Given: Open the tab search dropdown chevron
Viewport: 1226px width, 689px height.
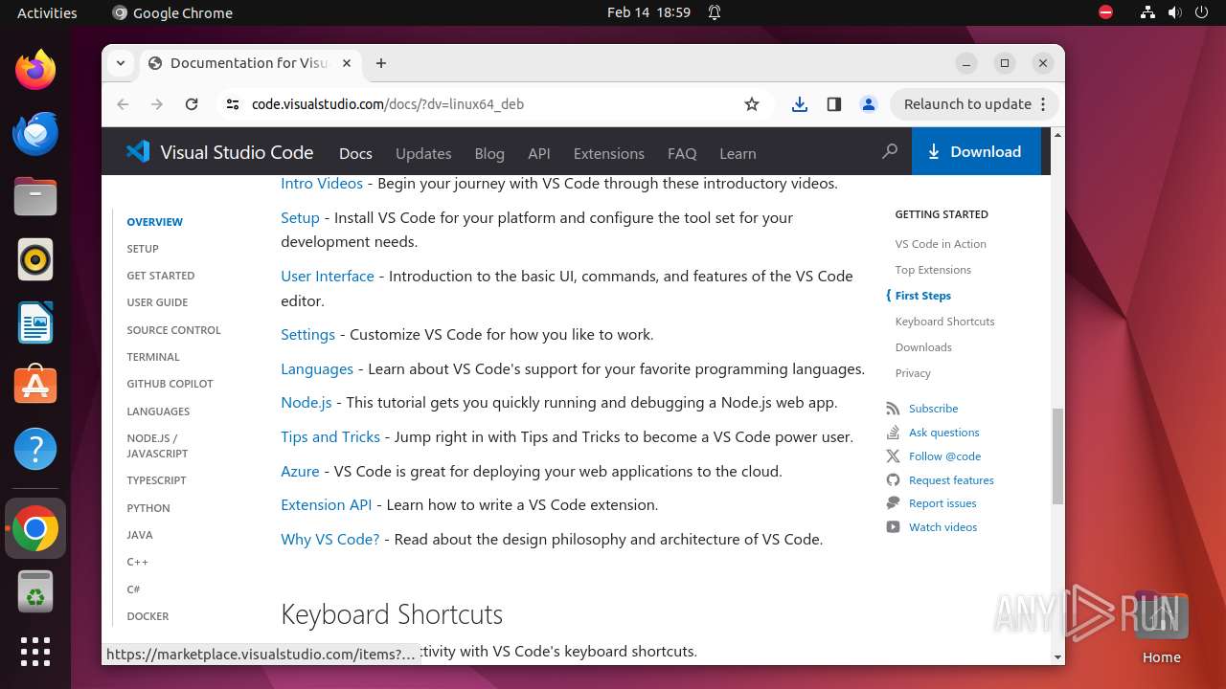Looking at the screenshot, I should pos(121,63).
